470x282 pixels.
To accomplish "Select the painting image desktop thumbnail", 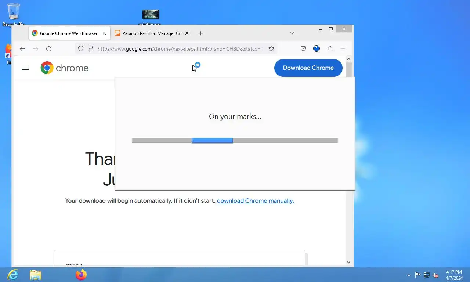I will pyautogui.click(x=151, y=16).
